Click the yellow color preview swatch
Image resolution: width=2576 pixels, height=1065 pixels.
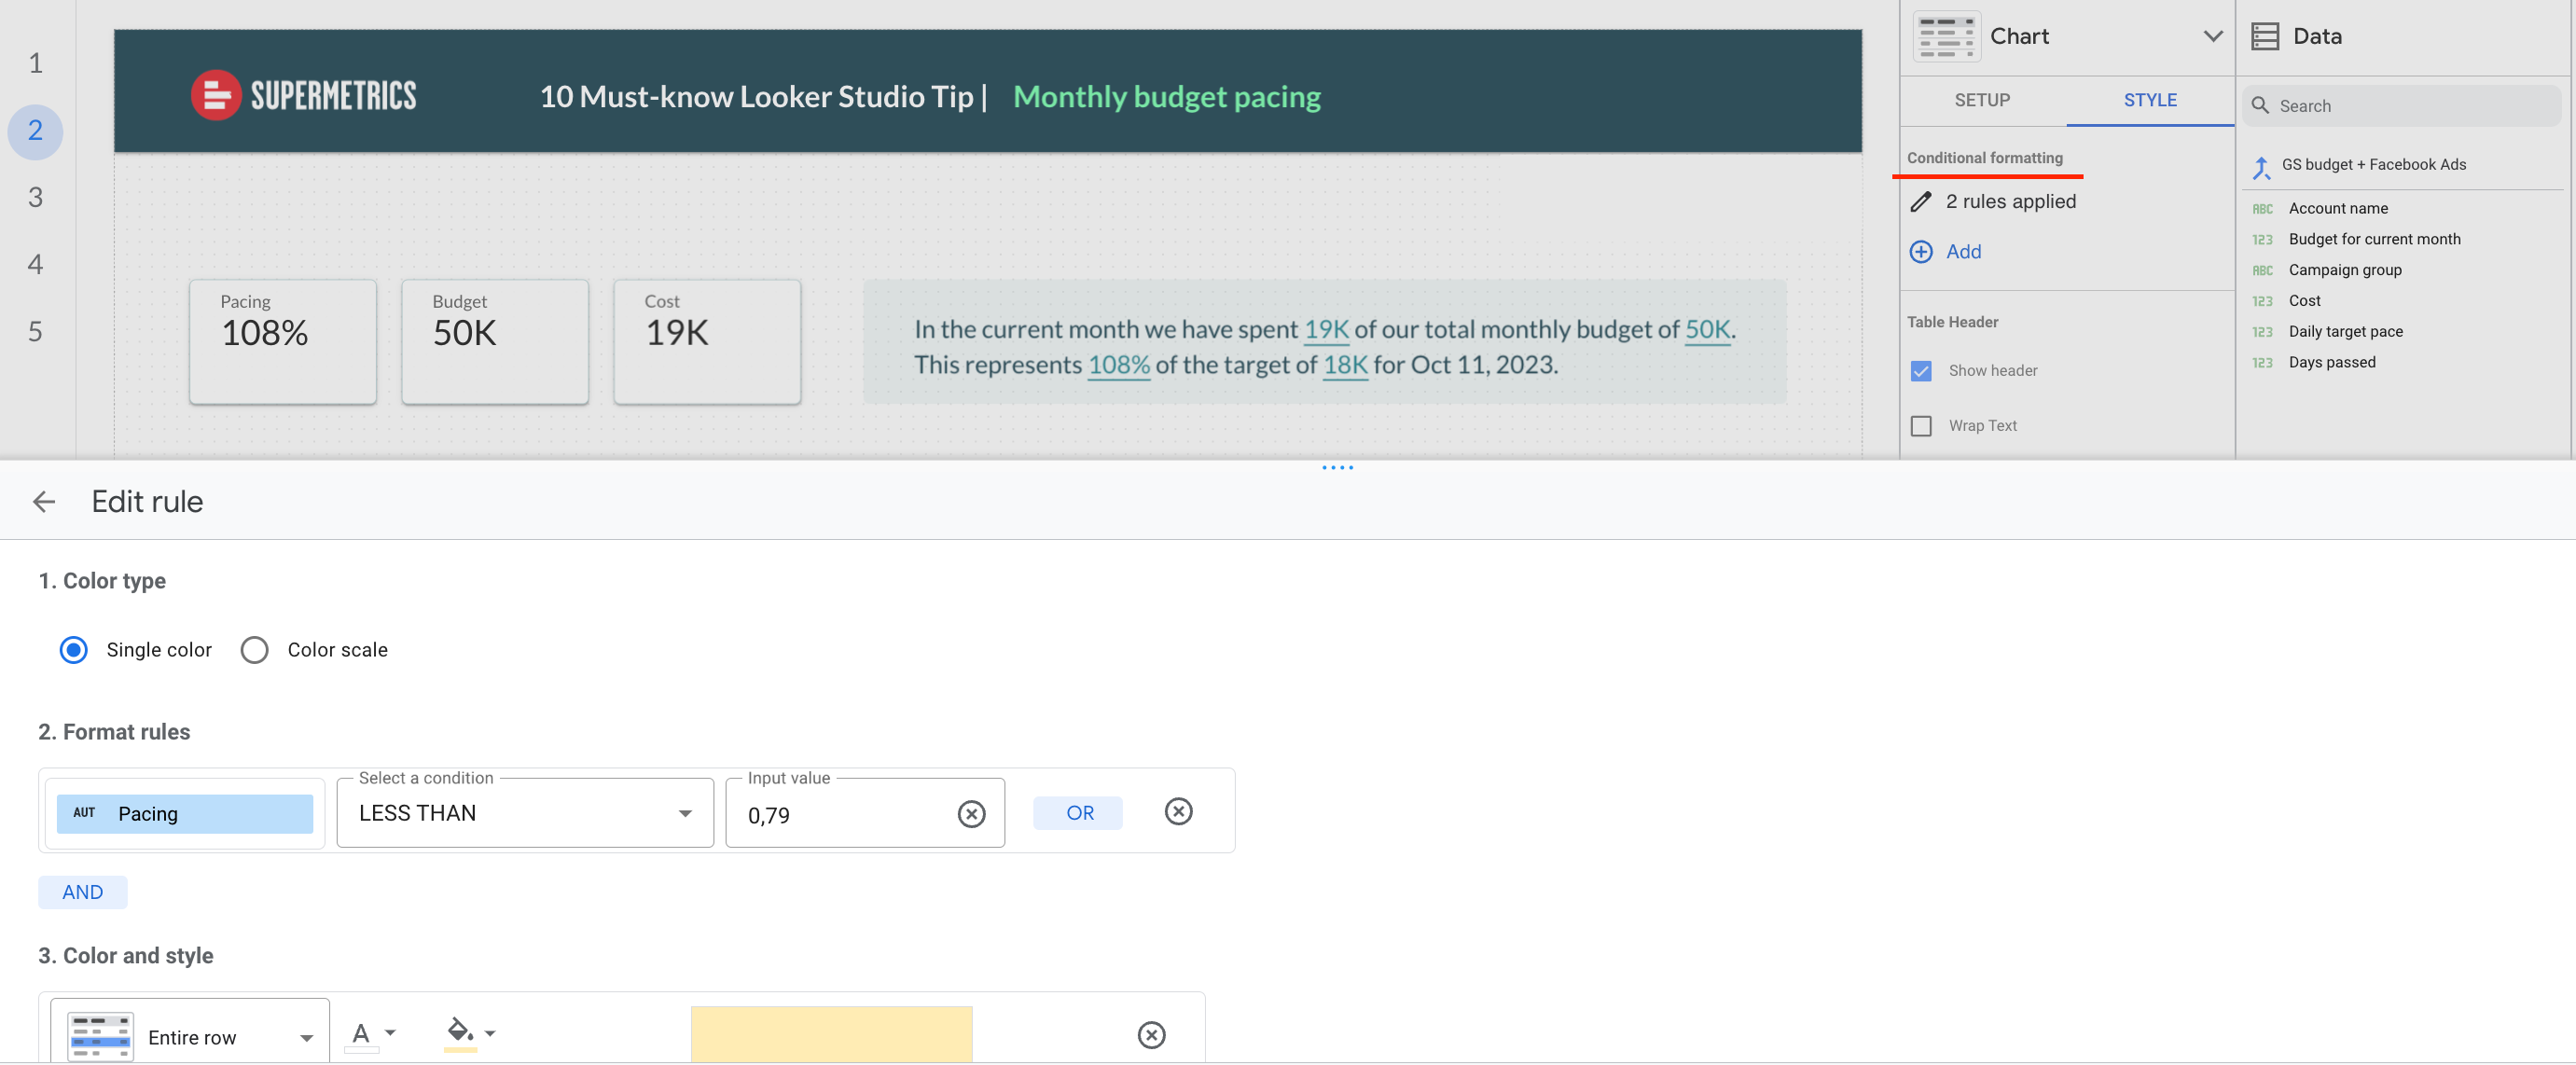point(831,1034)
